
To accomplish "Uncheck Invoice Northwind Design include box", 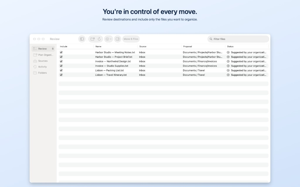I will click(61, 61).
